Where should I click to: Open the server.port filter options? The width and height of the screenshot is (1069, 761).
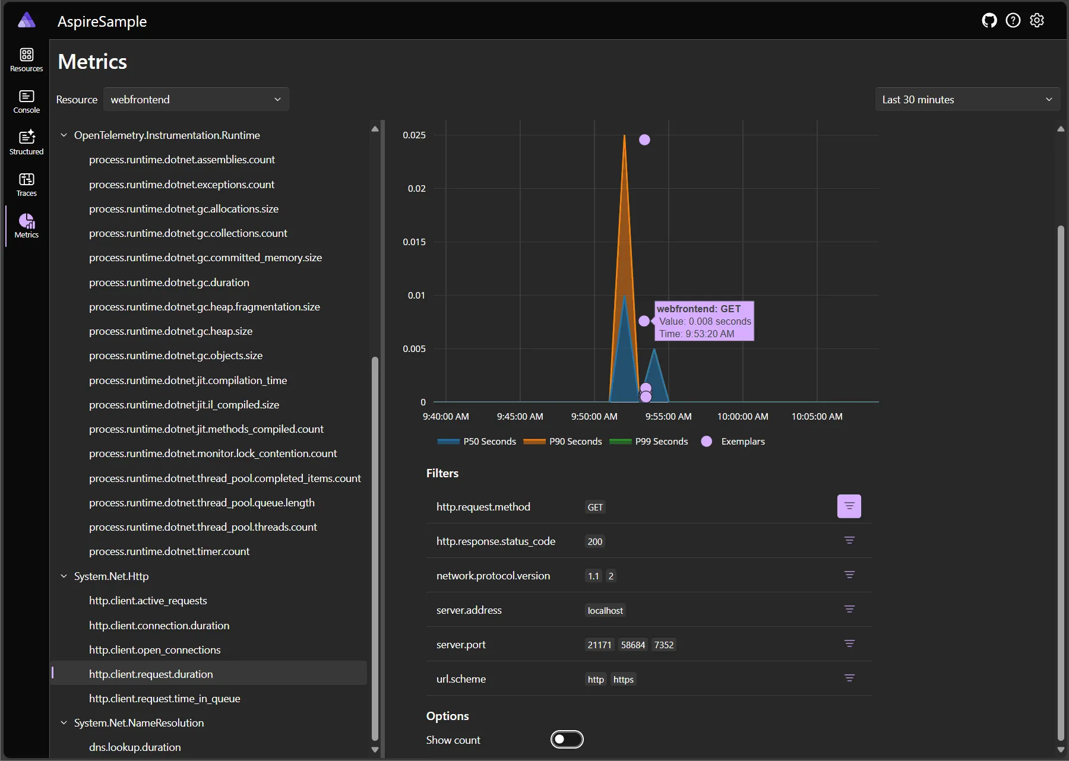[849, 643]
